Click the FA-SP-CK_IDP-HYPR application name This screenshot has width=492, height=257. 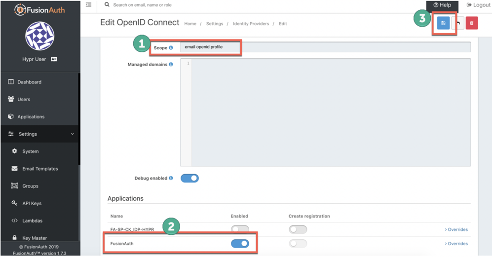[132, 229]
